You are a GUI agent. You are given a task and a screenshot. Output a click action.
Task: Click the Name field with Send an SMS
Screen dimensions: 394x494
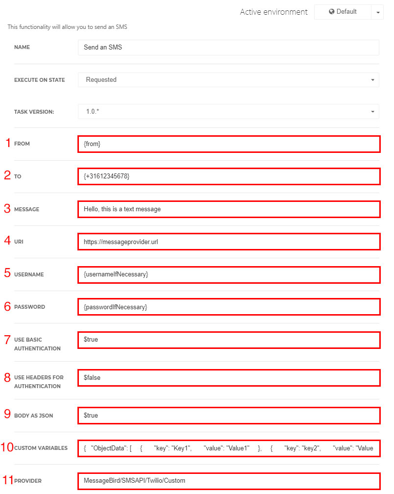click(229, 48)
